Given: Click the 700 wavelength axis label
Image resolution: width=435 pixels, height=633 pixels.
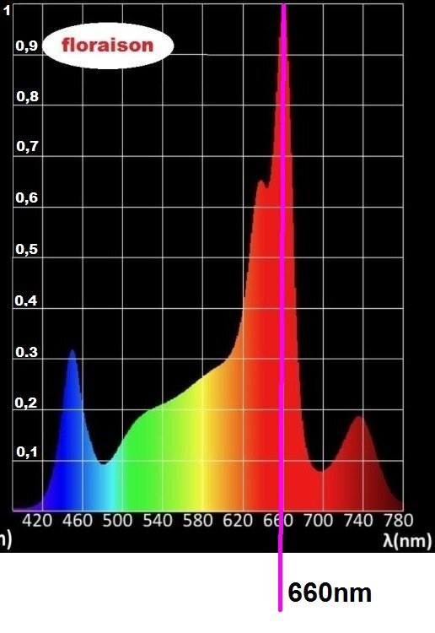Looking at the screenshot, I should pyautogui.click(x=318, y=521).
